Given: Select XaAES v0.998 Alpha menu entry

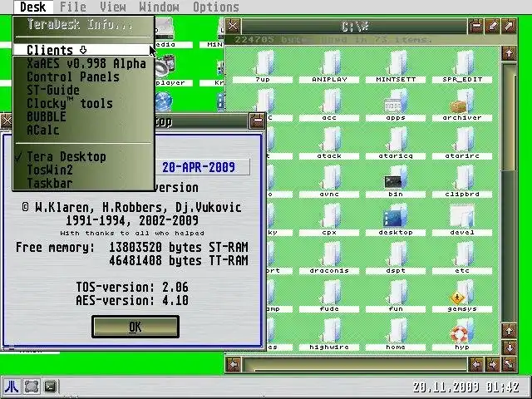Looking at the screenshot, I should (x=83, y=63).
